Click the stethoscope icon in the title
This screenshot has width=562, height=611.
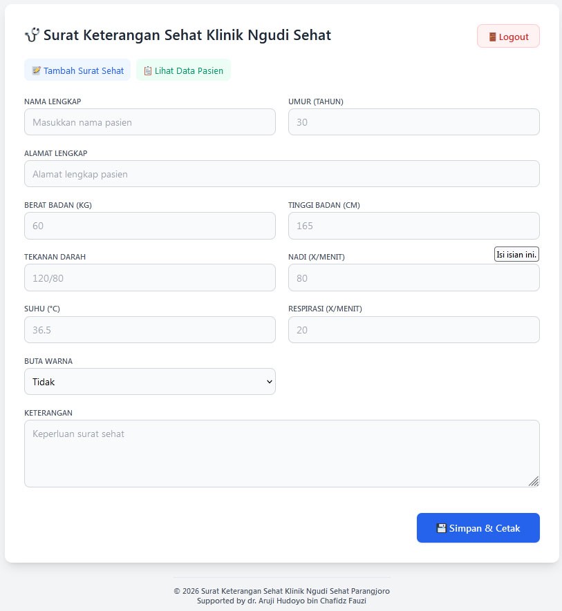click(x=32, y=35)
